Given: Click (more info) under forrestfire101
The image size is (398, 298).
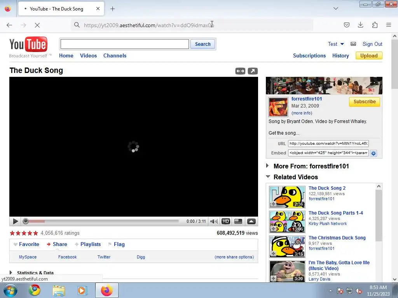Looking at the screenshot, I should click(x=302, y=113).
